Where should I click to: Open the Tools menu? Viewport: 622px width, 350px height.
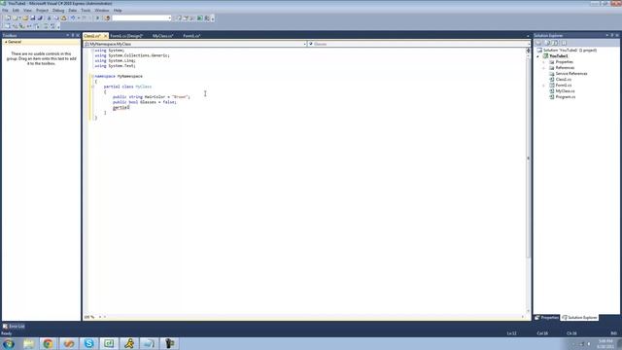pyautogui.click(x=86, y=11)
